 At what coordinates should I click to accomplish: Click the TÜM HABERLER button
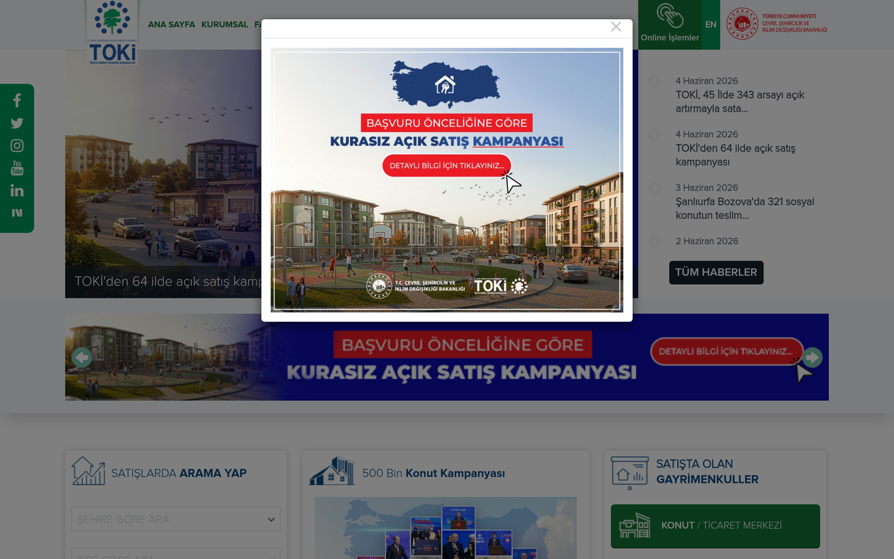(716, 273)
